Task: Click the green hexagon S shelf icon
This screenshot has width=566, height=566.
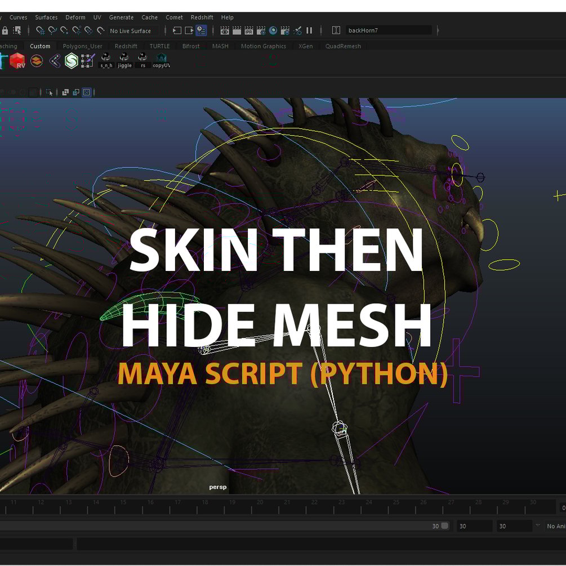Action: pyautogui.click(x=72, y=61)
